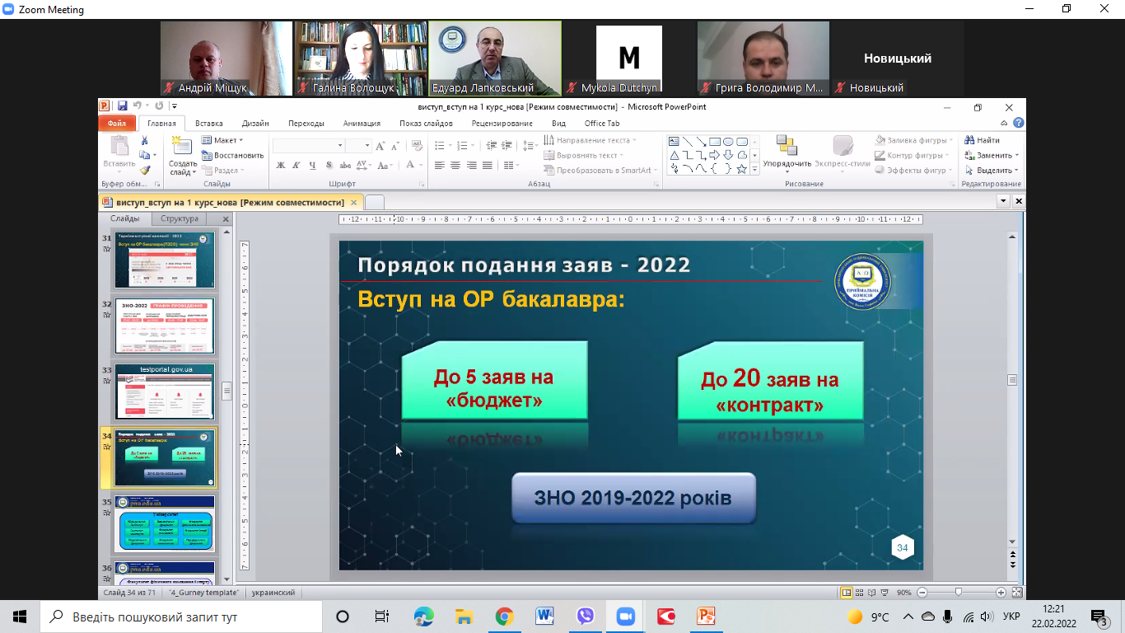
Task: Click the Cut scissors icon
Action: 145,140
